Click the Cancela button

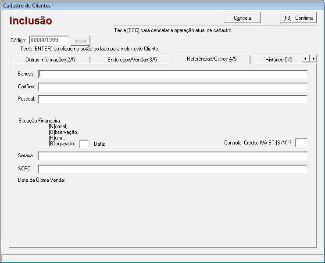[x=242, y=18]
